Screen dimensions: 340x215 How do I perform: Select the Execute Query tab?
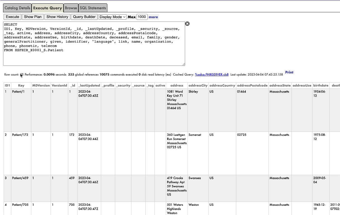pyautogui.click(x=48, y=8)
